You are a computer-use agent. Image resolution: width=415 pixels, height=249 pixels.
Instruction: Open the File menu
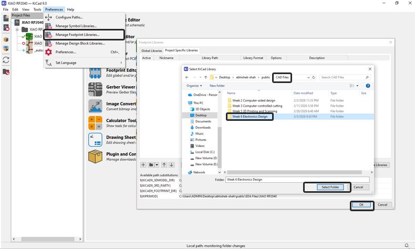6,9
